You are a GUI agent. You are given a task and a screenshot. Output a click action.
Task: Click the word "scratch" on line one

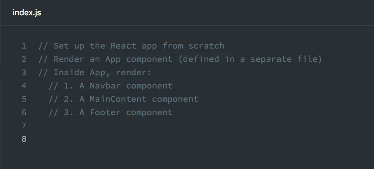(x=206, y=46)
